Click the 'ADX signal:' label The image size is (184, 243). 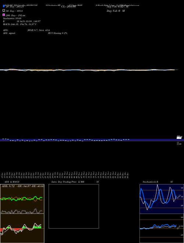[9, 33]
